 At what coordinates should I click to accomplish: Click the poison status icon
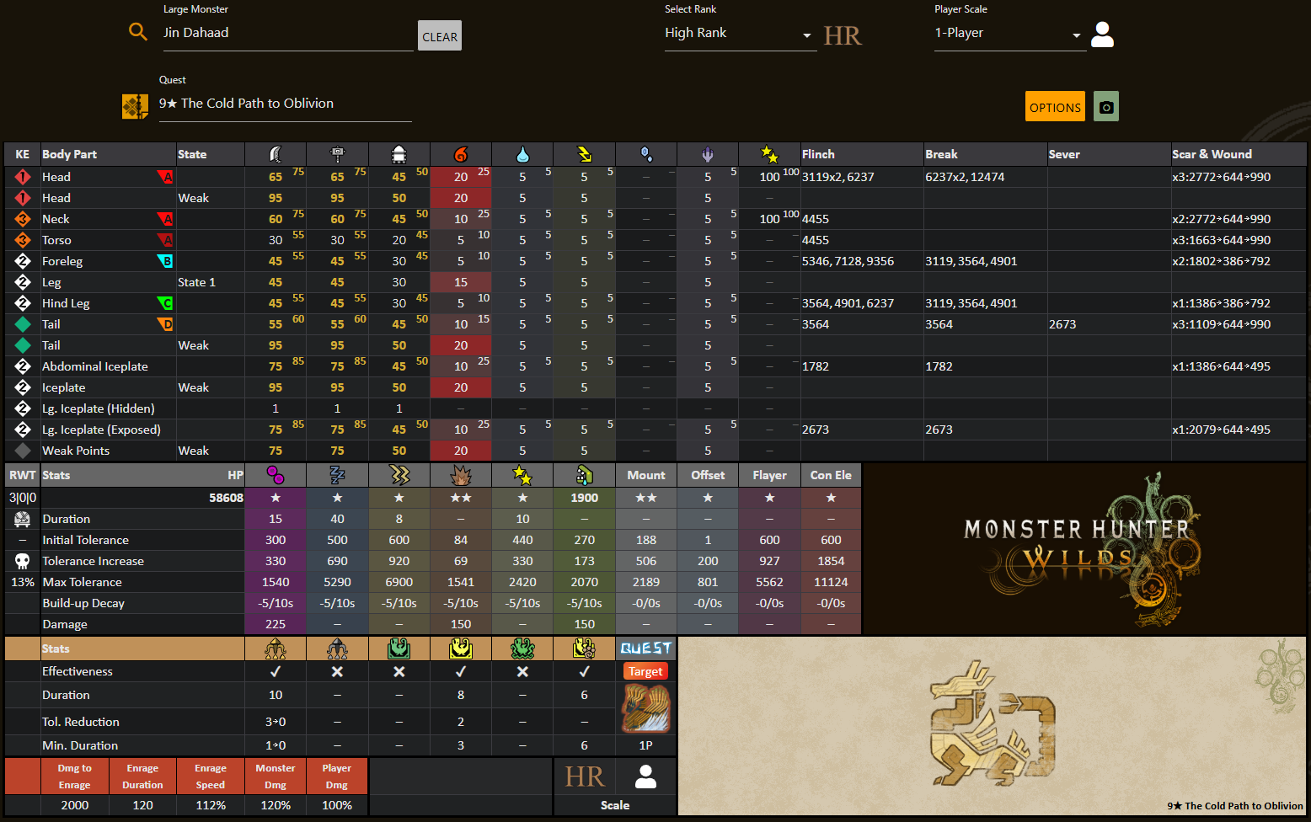click(x=276, y=475)
